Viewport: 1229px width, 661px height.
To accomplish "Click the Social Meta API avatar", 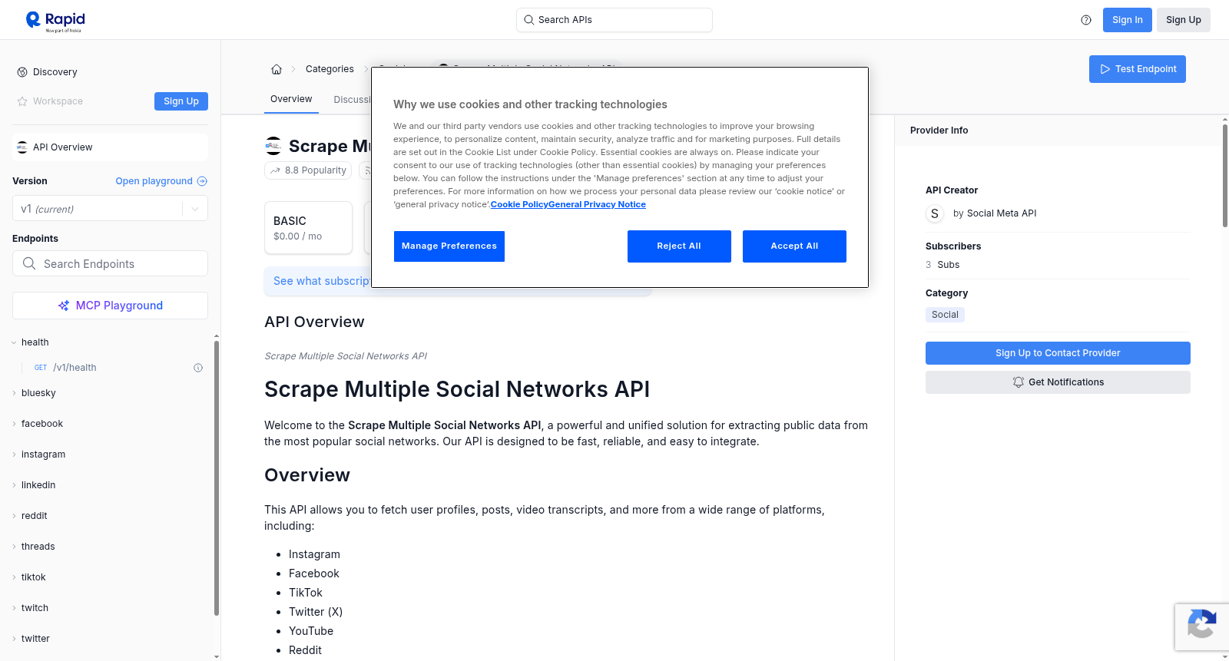I will tap(935, 213).
